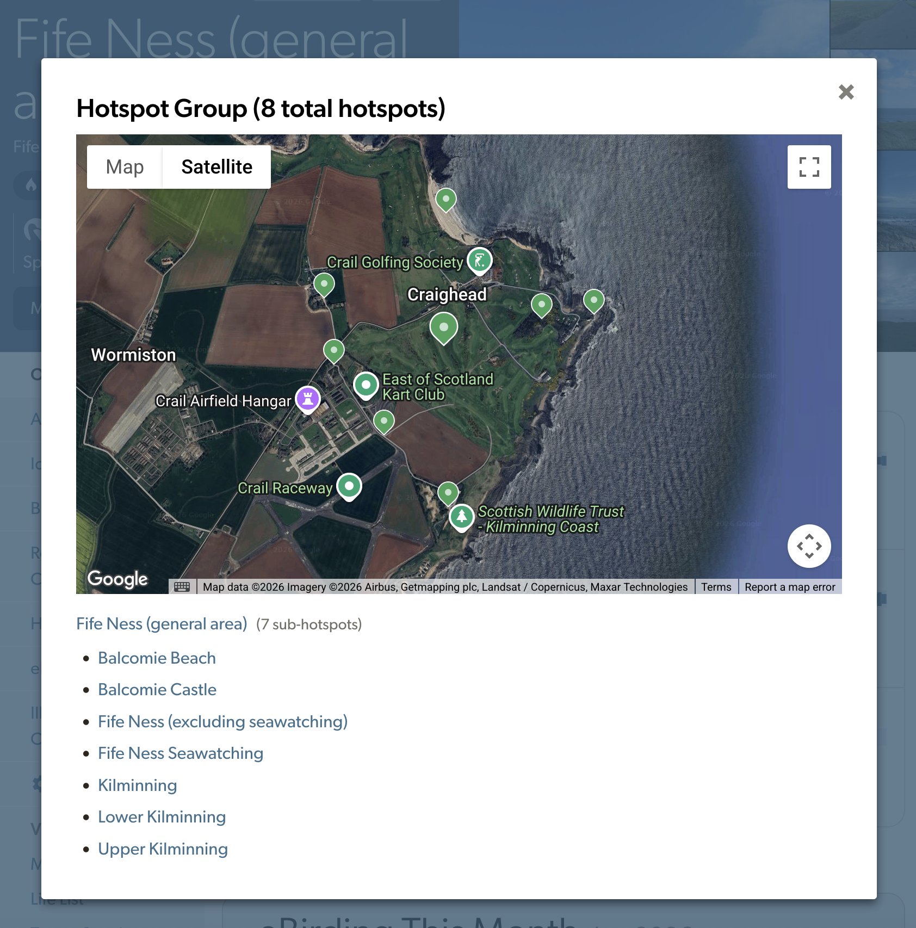The width and height of the screenshot is (916, 928).
Task: Open the Balcomie Castle hotspot
Action: tap(157, 690)
